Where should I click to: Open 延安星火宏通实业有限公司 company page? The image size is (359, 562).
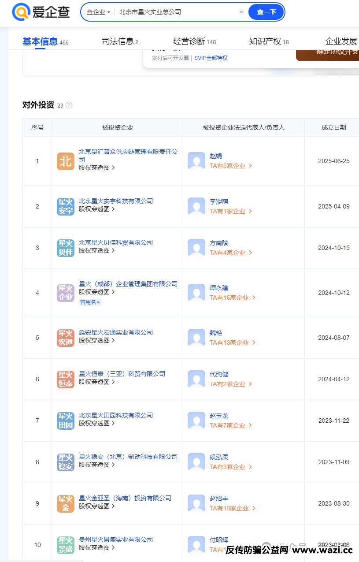click(116, 332)
